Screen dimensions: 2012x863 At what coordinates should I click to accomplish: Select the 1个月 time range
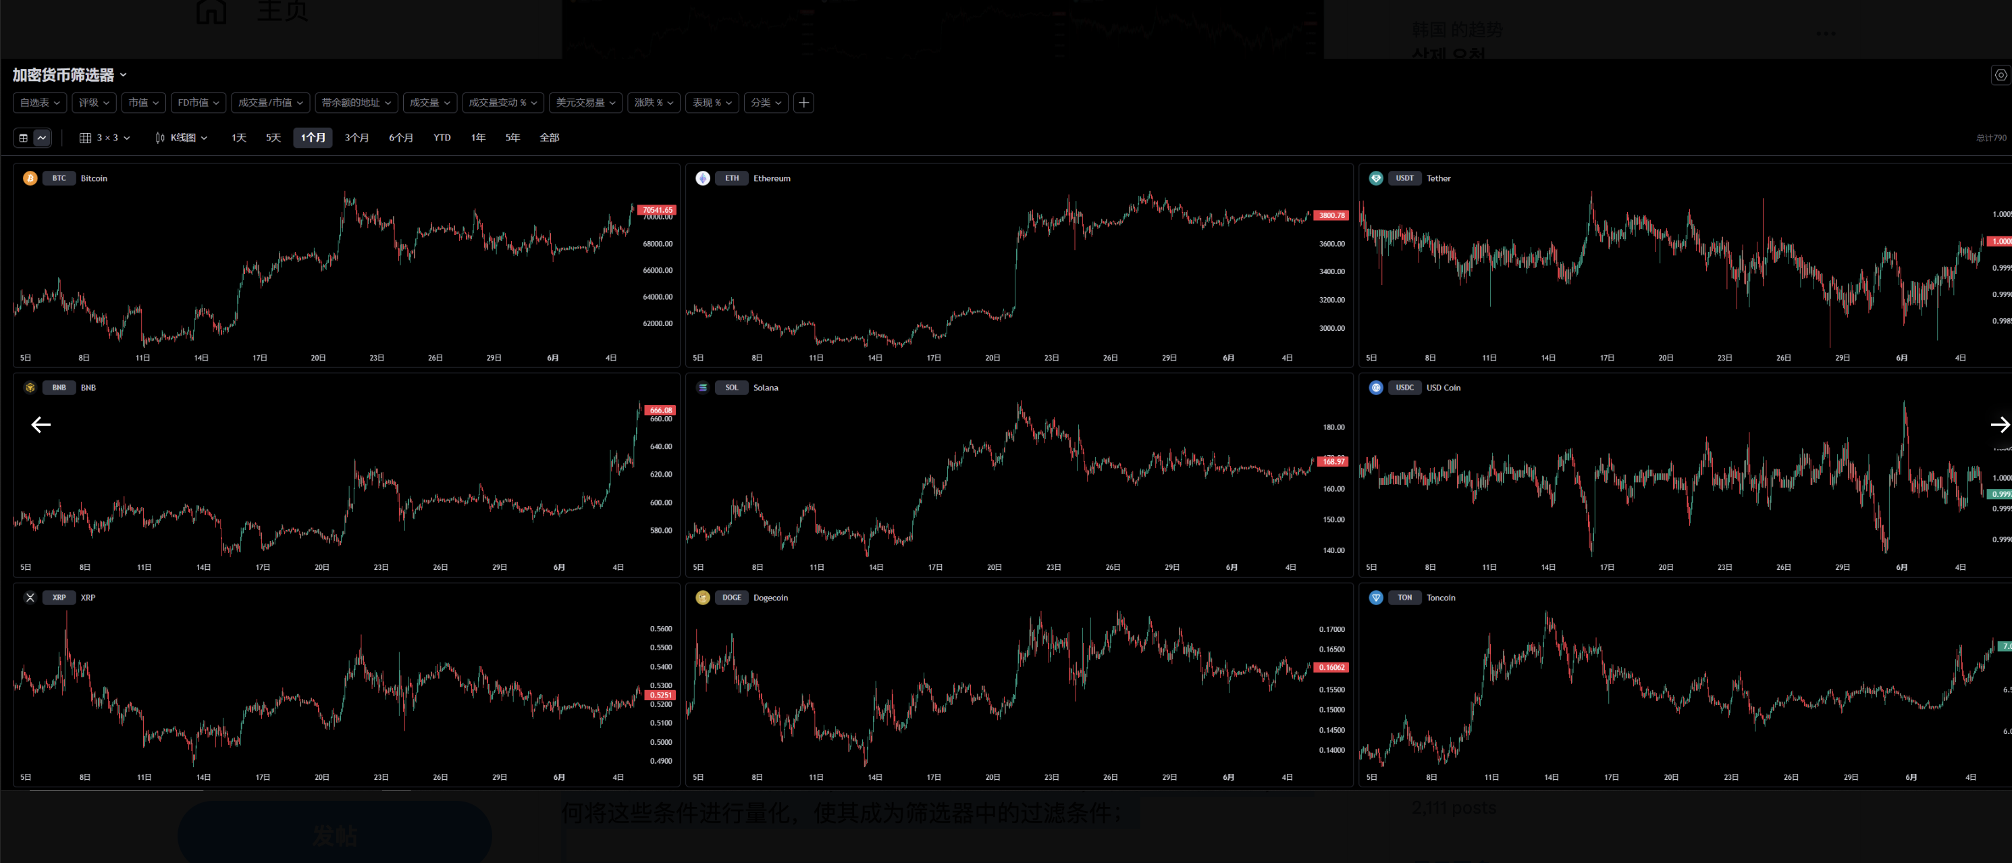(x=313, y=138)
